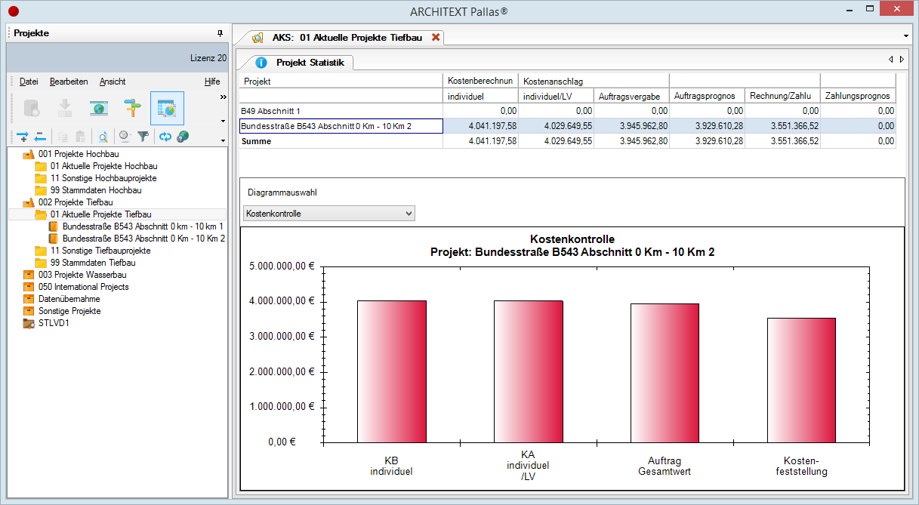This screenshot has height=505, width=919.
Task: Click the search page magnifier icon
Action: [x=103, y=137]
